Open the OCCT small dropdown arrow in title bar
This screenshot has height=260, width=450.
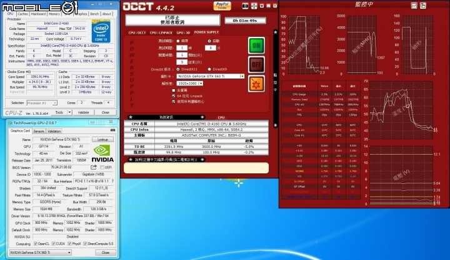262,6
